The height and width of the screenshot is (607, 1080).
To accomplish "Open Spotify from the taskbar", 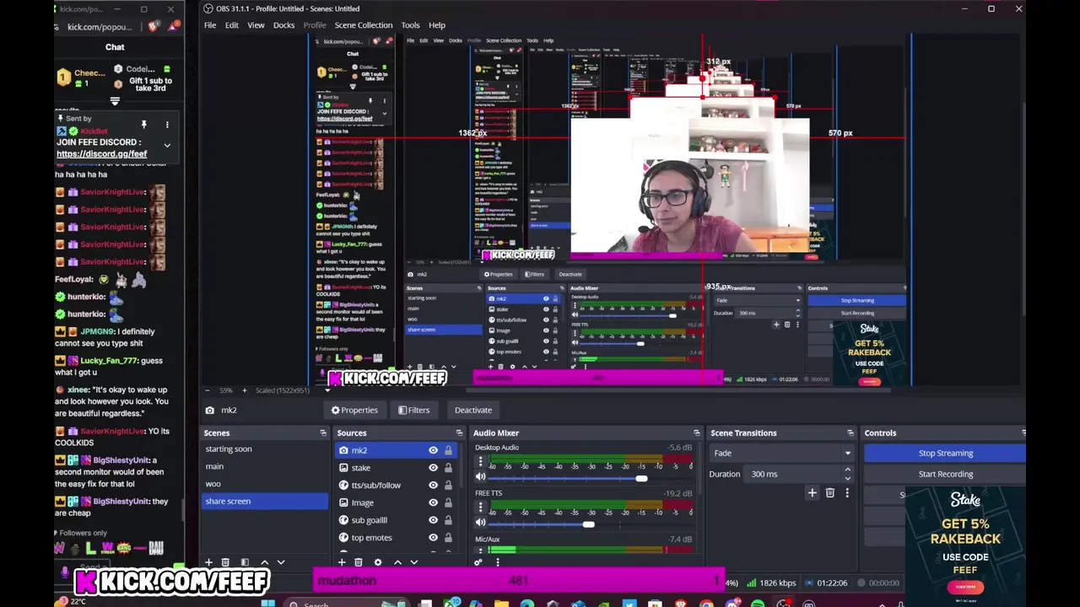I will [757, 604].
